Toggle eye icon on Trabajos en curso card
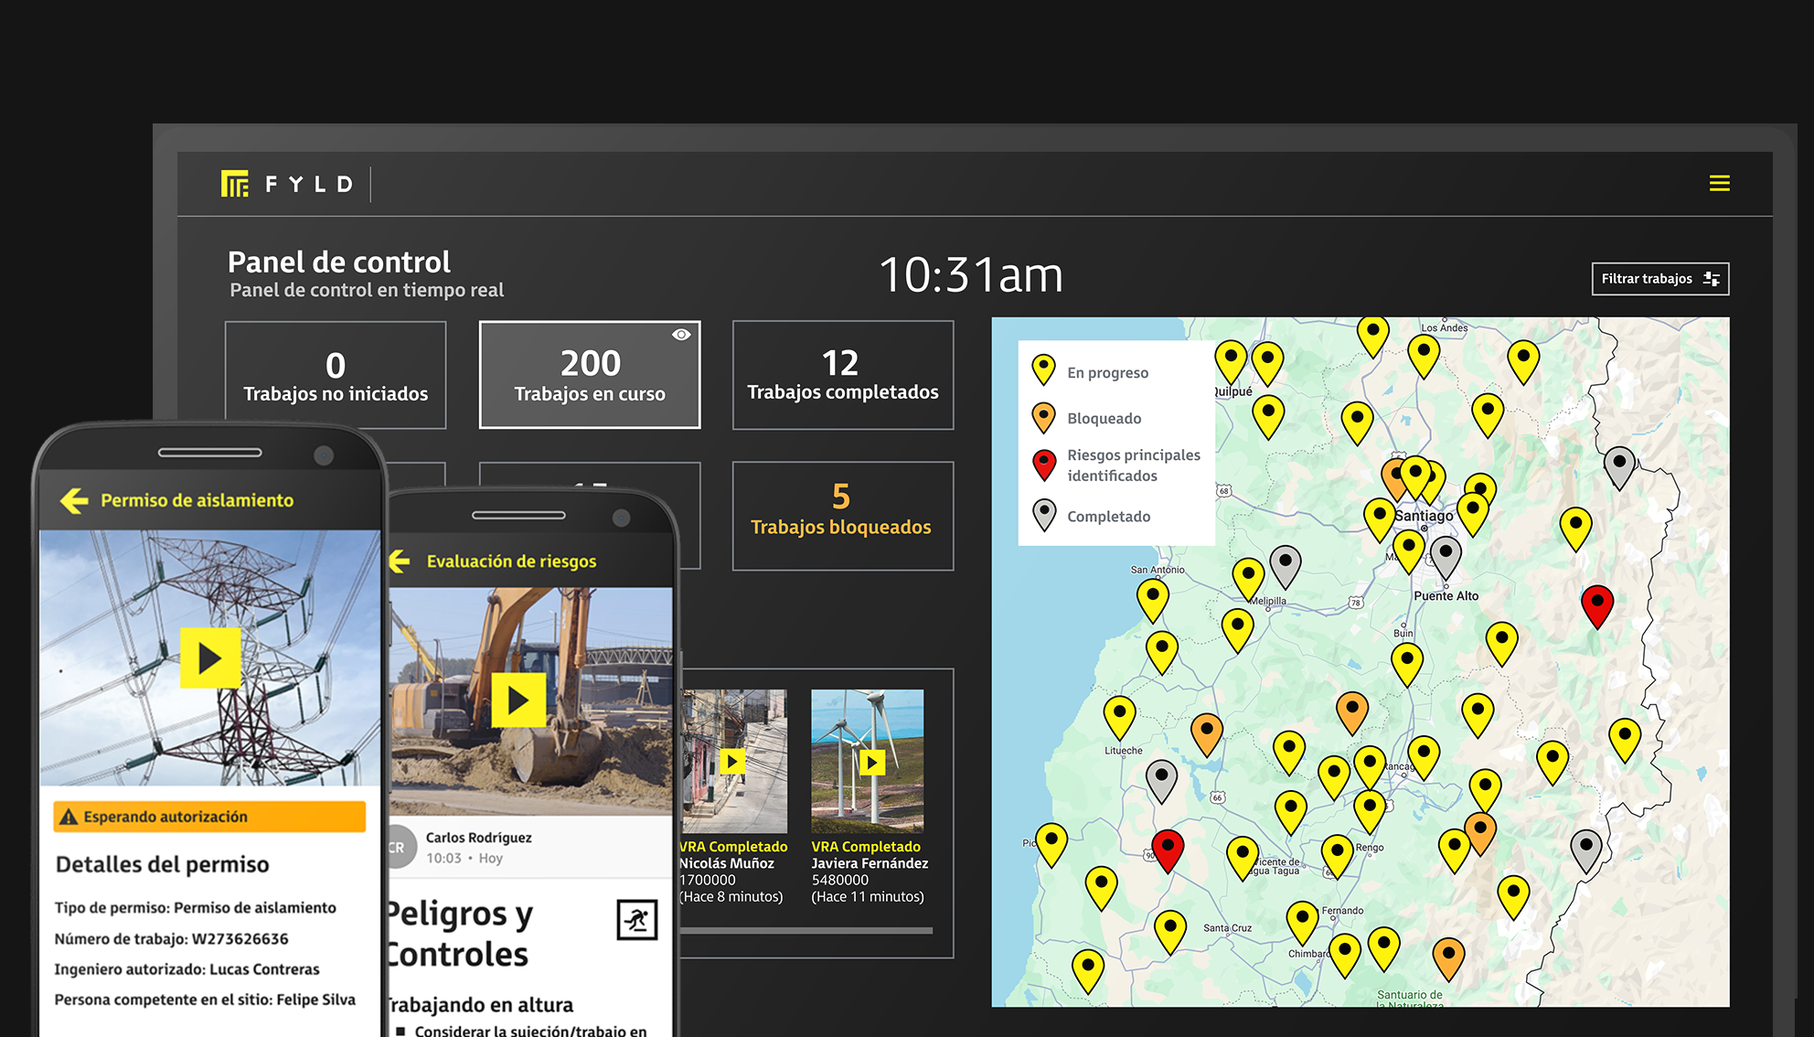The width and height of the screenshot is (1814, 1037). click(x=681, y=335)
